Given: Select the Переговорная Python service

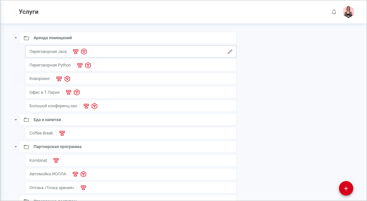Looking at the screenshot, I should click(x=50, y=65).
